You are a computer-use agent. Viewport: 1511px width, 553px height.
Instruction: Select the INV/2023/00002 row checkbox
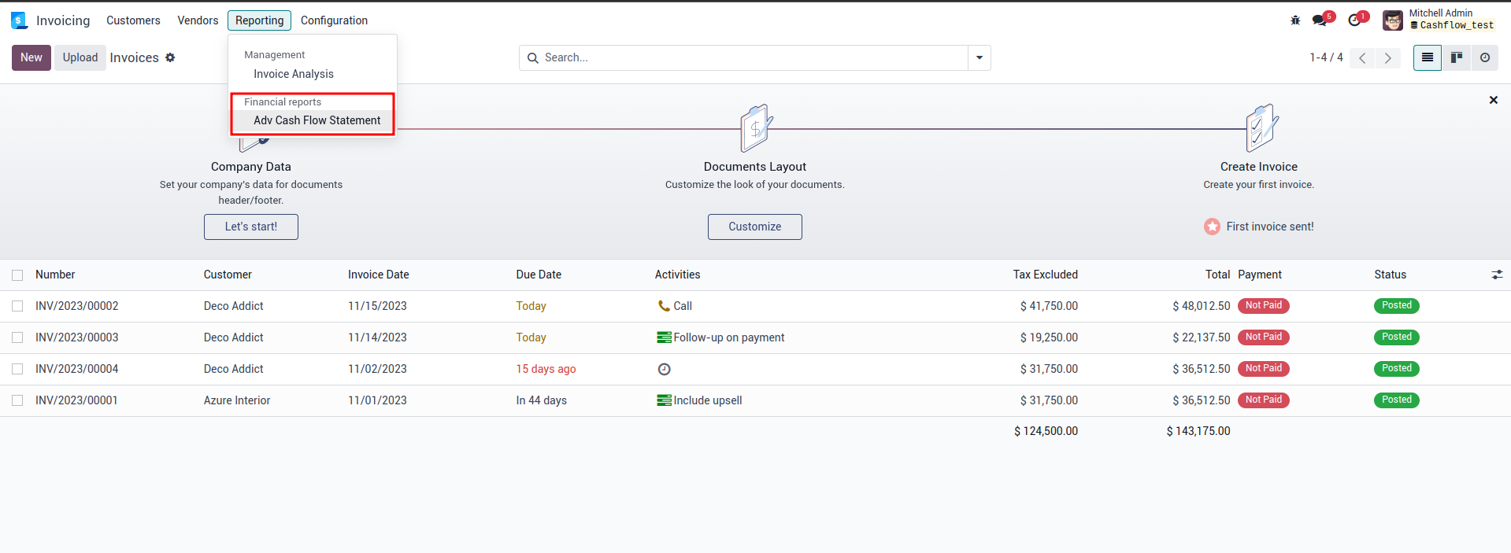tap(17, 306)
